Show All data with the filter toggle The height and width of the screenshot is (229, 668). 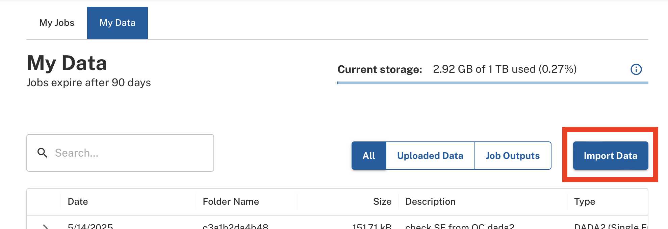(x=369, y=156)
